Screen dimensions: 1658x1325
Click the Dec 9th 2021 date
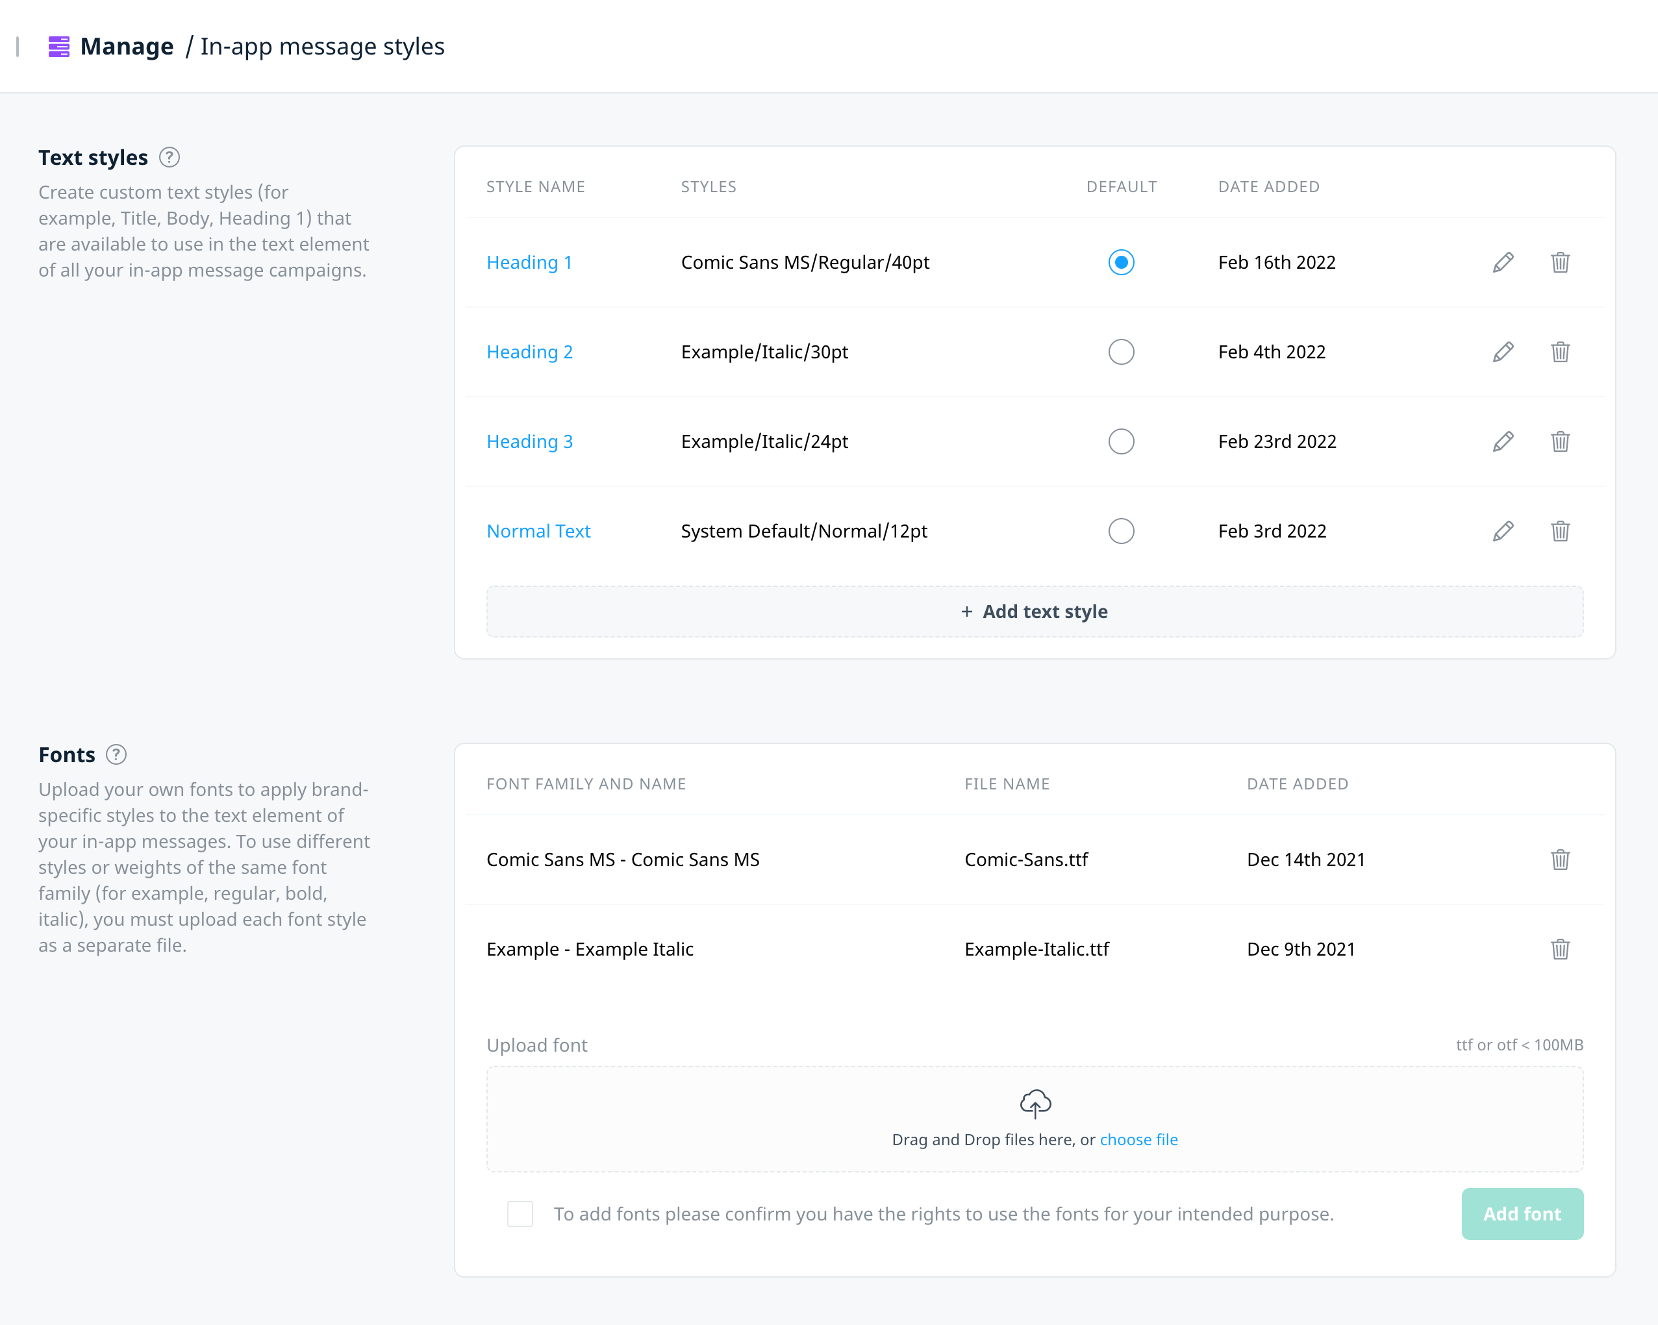1301,950
